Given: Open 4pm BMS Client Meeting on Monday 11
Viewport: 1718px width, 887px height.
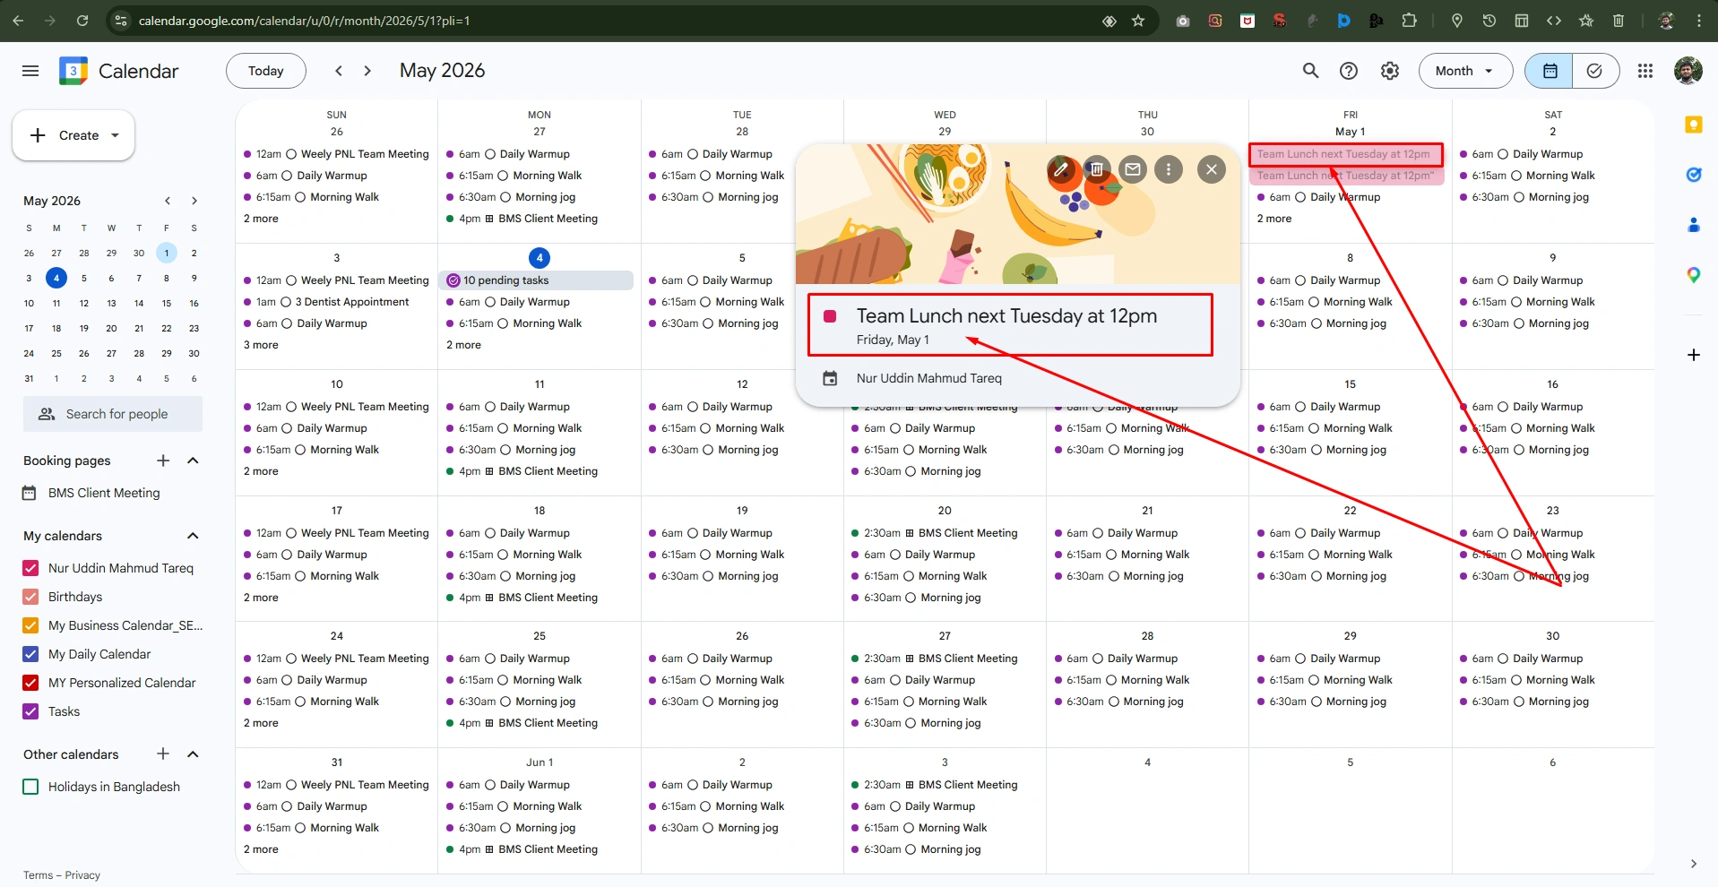Looking at the screenshot, I should point(540,471).
